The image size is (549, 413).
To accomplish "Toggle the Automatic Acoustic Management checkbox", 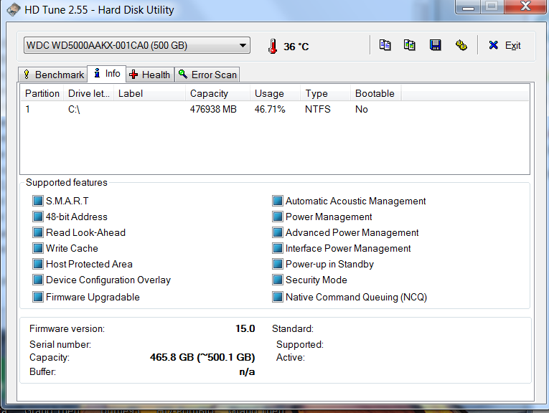I will point(278,201).
